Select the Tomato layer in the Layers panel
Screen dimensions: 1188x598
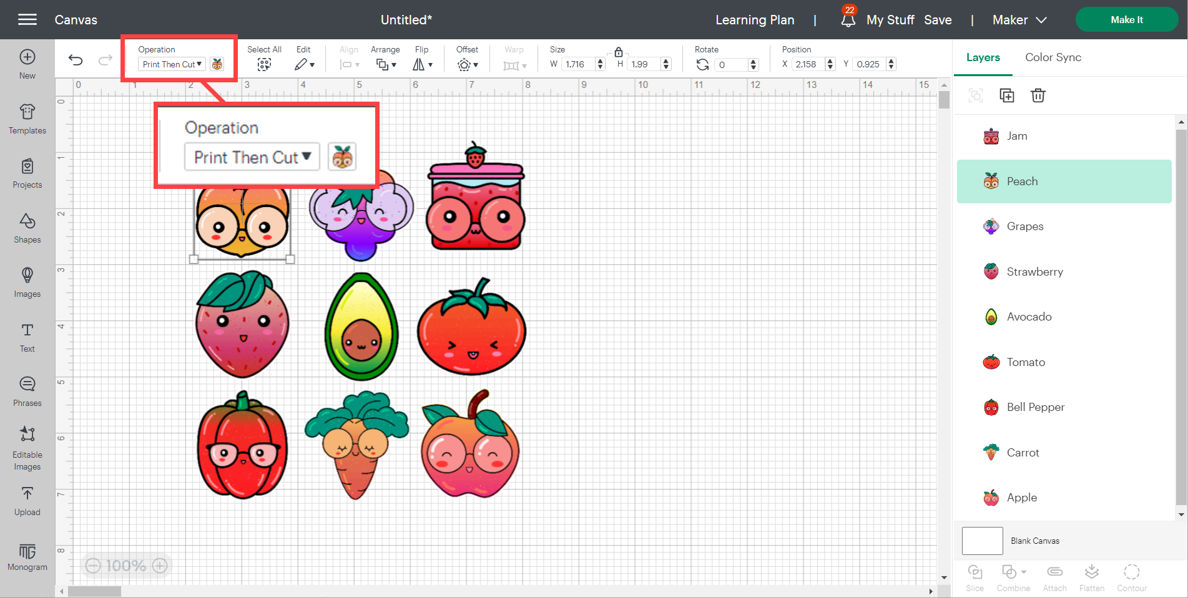coord(1026,362)
